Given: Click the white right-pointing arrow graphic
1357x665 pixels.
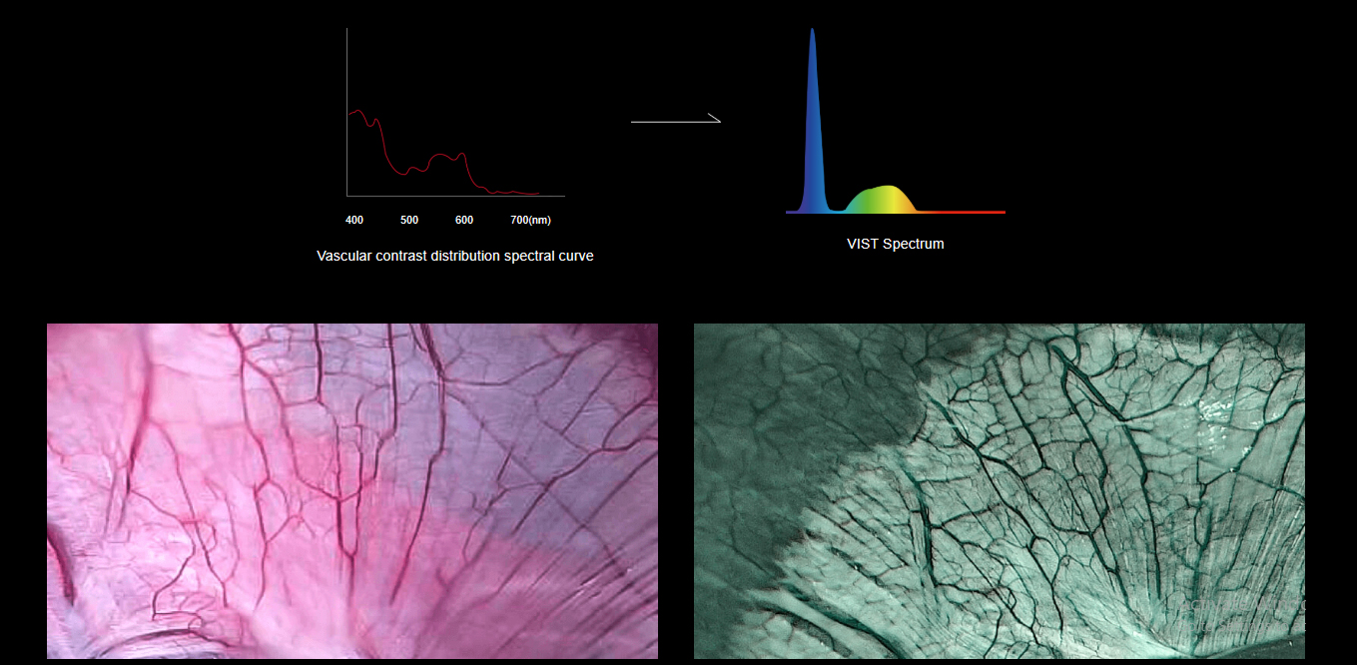Looking at the screenshot, I should (x=675, y=120).
